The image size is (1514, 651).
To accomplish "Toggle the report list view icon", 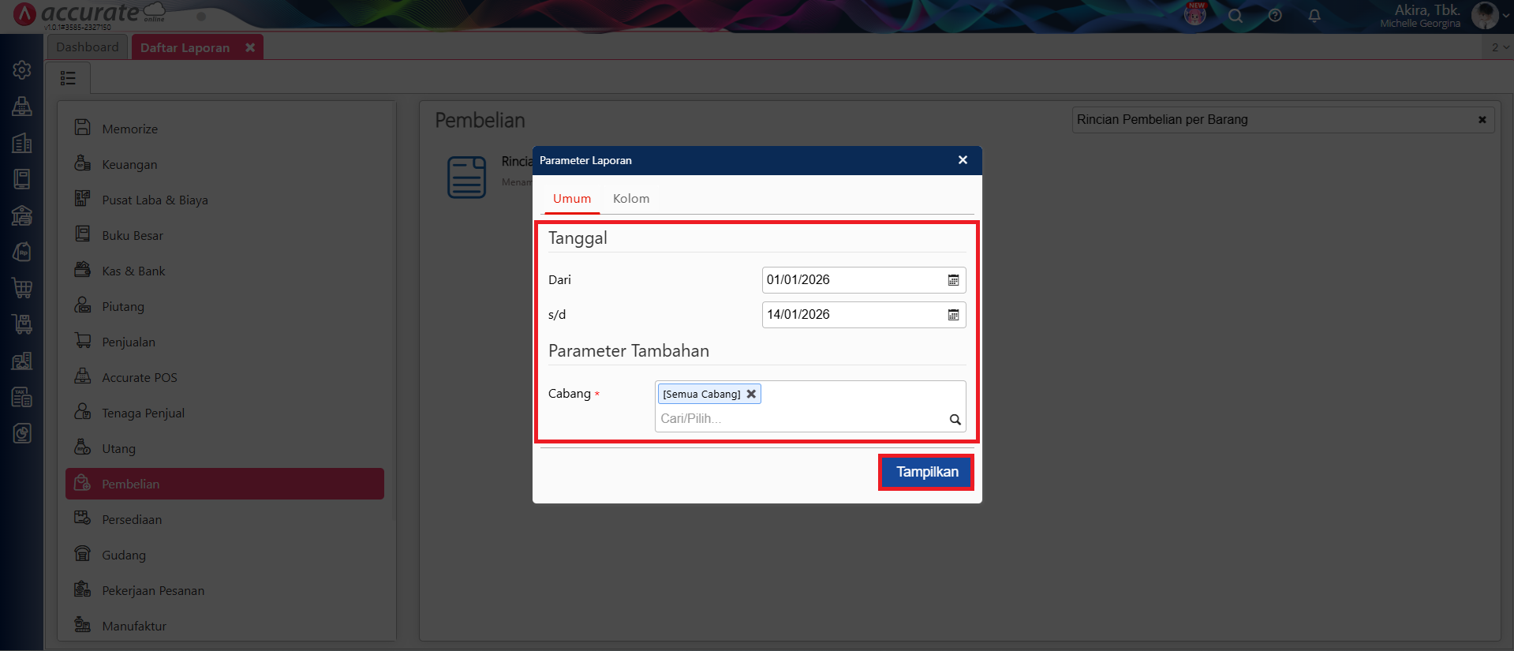I will pyautogui.click(x=69, y=78).
